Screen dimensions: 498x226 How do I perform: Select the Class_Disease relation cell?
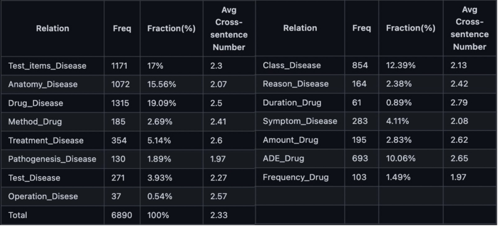[291, 65]
